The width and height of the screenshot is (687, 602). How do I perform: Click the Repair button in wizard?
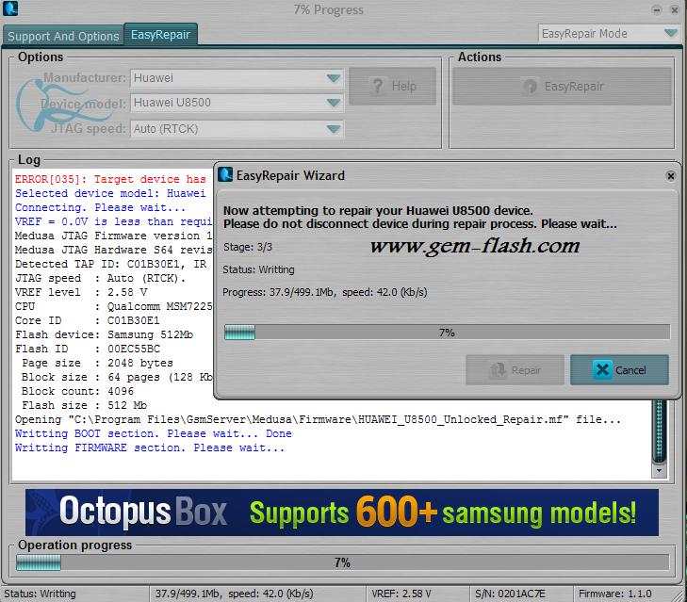coord(515,370)
